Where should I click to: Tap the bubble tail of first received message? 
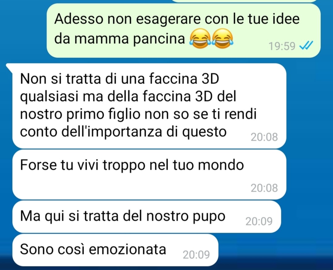tap(10, 67)
